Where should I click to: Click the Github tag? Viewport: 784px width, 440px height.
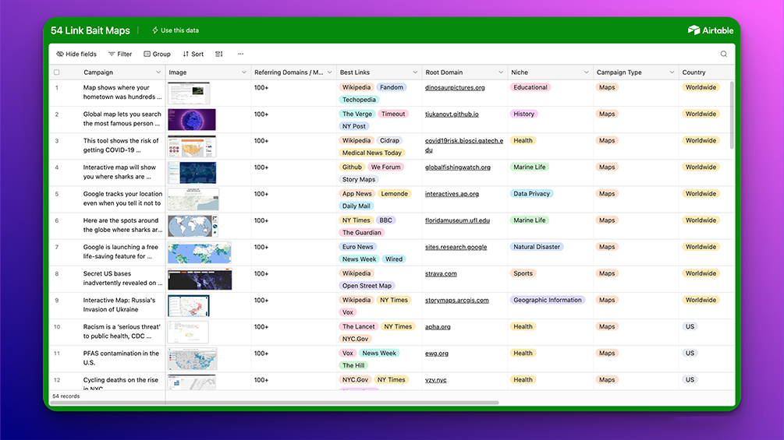352,167
